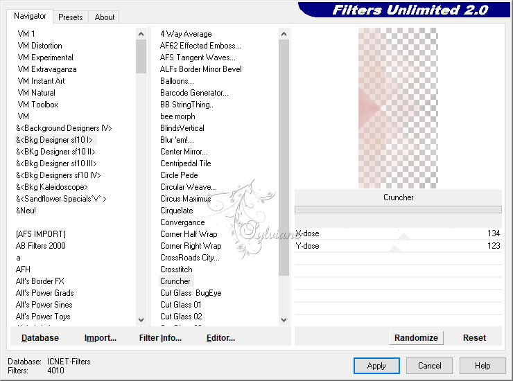Screen dimensions: 513x381
Task: Select VM Extravaganza category
Action: point(47,69)
